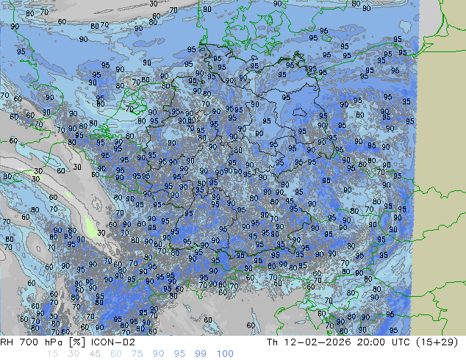Select legend value 15

tap(52, 354)
